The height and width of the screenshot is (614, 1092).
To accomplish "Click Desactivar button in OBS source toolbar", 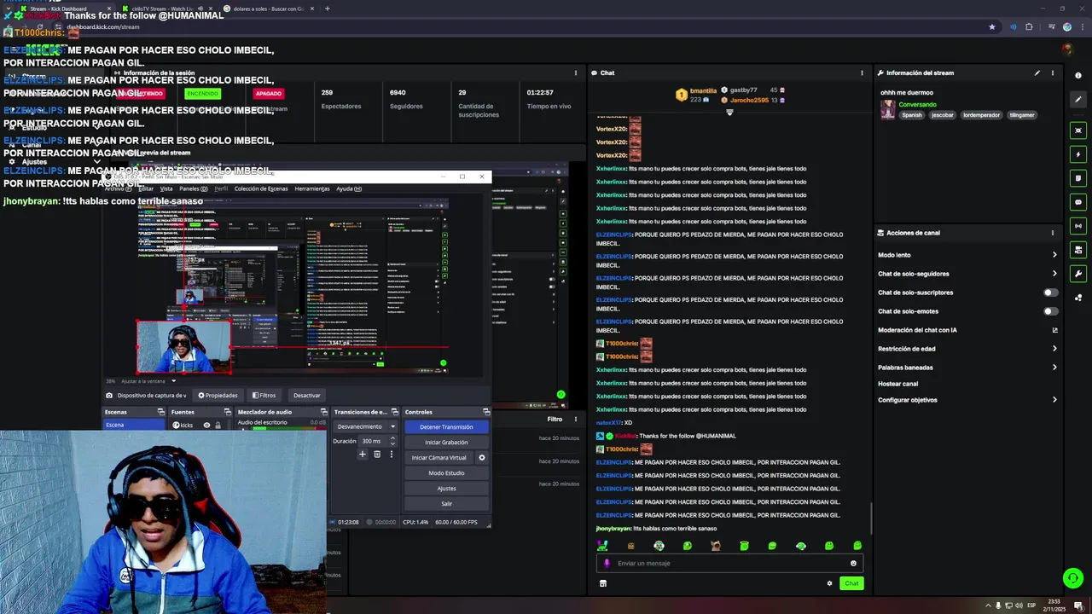I will 307,396.
